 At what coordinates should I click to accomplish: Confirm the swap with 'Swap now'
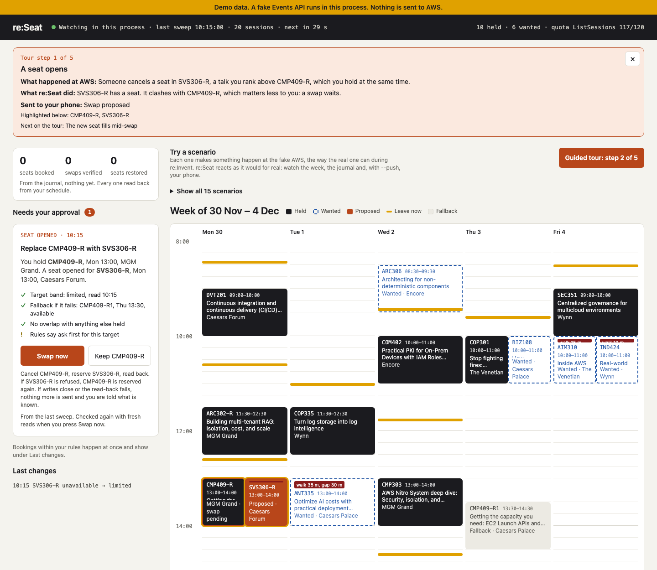tap(52, 356)
